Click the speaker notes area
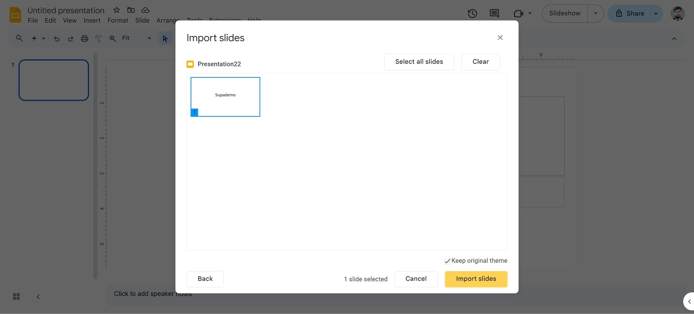Image resolution: width=694 pixels, height=314 pixels. 152,293
